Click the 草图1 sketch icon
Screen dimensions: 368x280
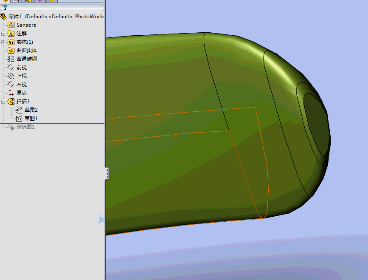tap(19, 119)
